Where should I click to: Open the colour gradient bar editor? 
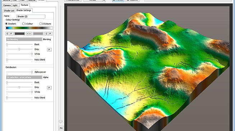pos(29,28)
